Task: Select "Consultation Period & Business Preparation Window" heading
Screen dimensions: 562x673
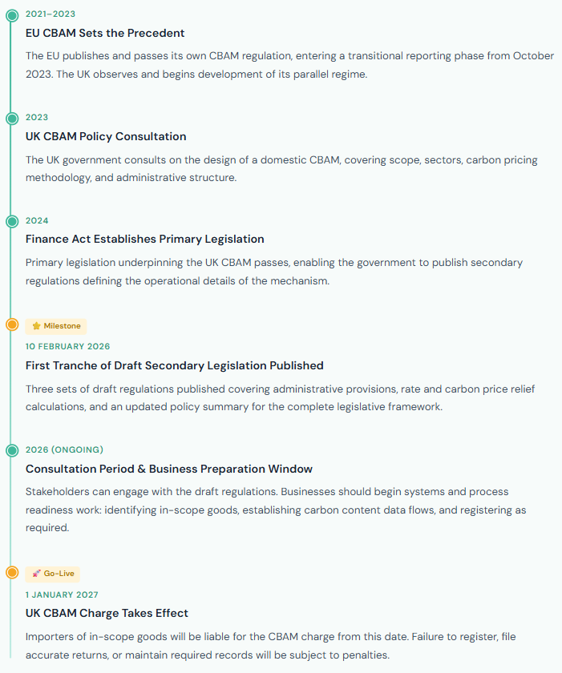Action: 169,469
